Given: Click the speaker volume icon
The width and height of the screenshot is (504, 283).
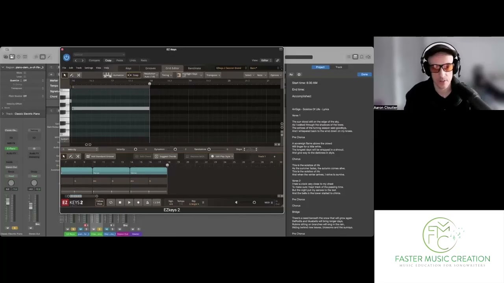Looking at the screenshot, I should pyautogui.click(x=236, y=202).
